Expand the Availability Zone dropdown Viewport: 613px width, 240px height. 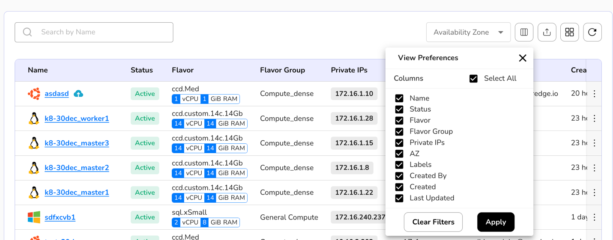(x=468, y=32)
